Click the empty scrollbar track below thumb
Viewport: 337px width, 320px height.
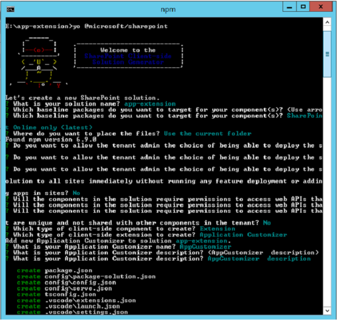(328, 196)
